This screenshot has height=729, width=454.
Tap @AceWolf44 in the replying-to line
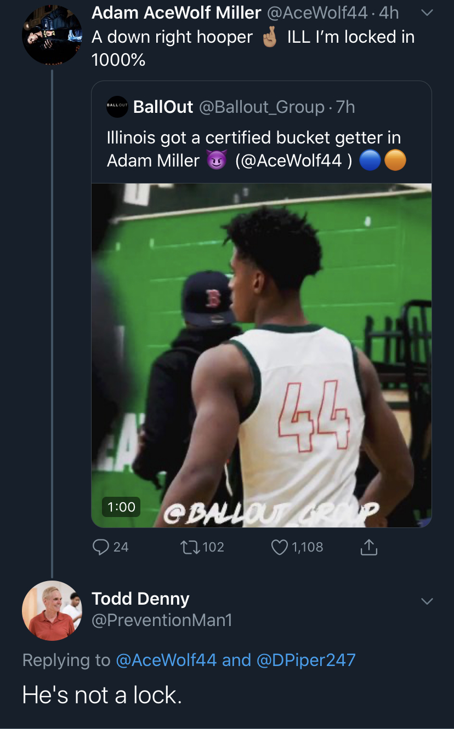166,660
